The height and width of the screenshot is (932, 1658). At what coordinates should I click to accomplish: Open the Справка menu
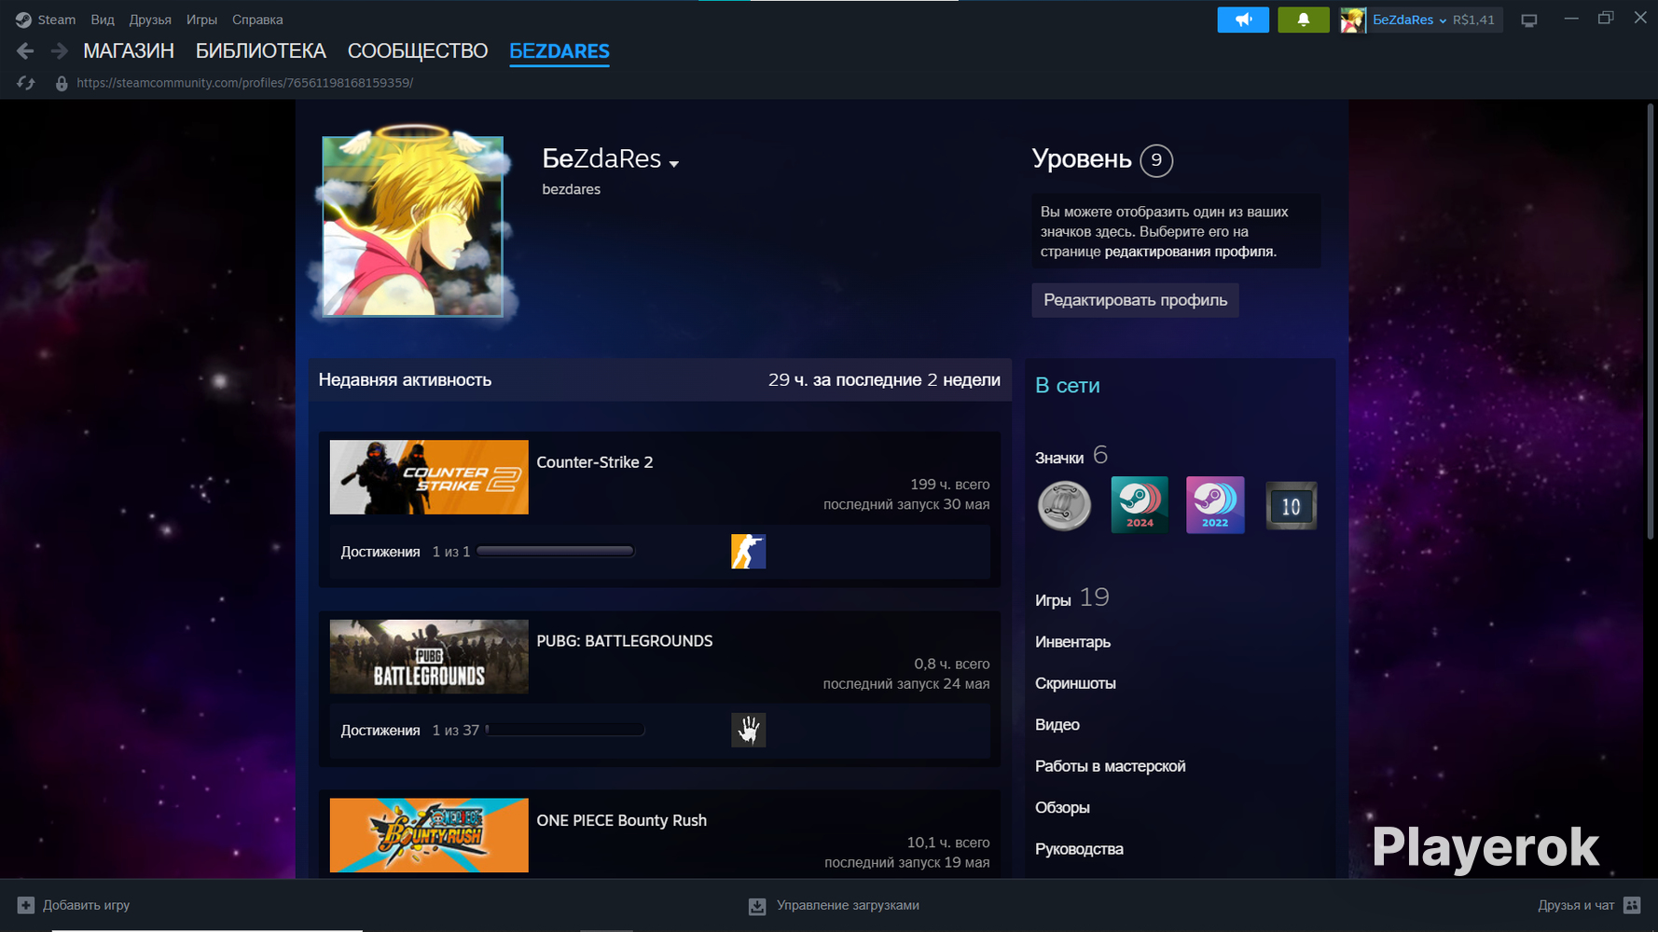tap(257, 20)
